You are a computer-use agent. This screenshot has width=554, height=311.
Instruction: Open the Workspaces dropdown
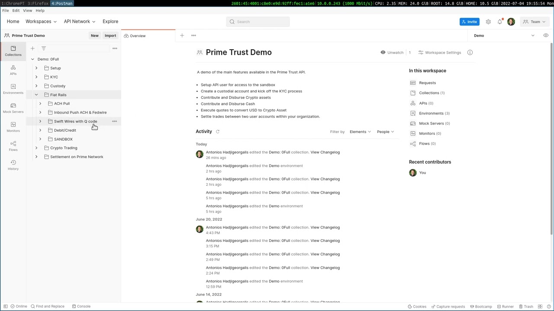tap(41, 22)
